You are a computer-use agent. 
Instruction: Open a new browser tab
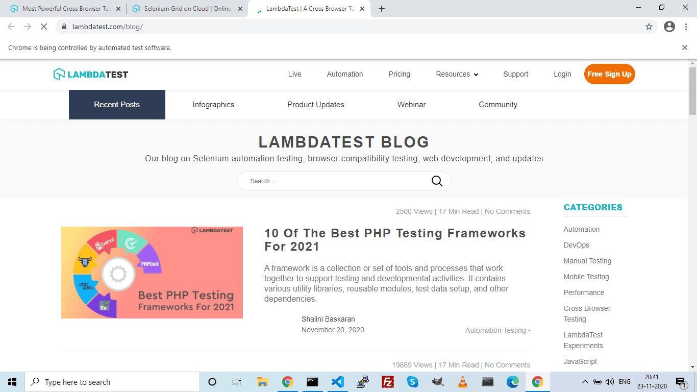coord(382,9)
